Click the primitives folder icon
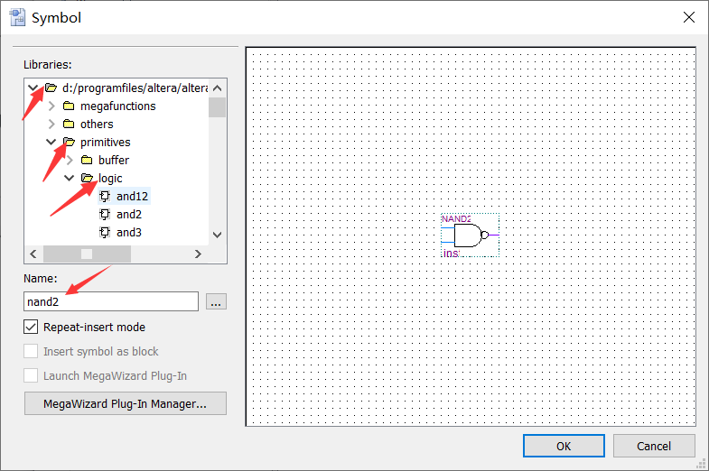This screenshot has height=471, width=709. click(70, 142)
